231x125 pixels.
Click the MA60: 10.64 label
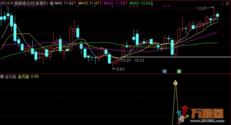click(140, 3)
